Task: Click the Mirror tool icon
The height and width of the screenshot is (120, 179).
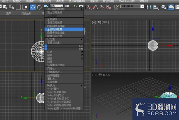Action: [149, 7]
